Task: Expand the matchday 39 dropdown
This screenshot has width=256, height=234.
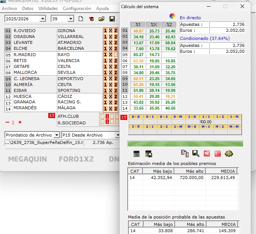Action: 71,19
